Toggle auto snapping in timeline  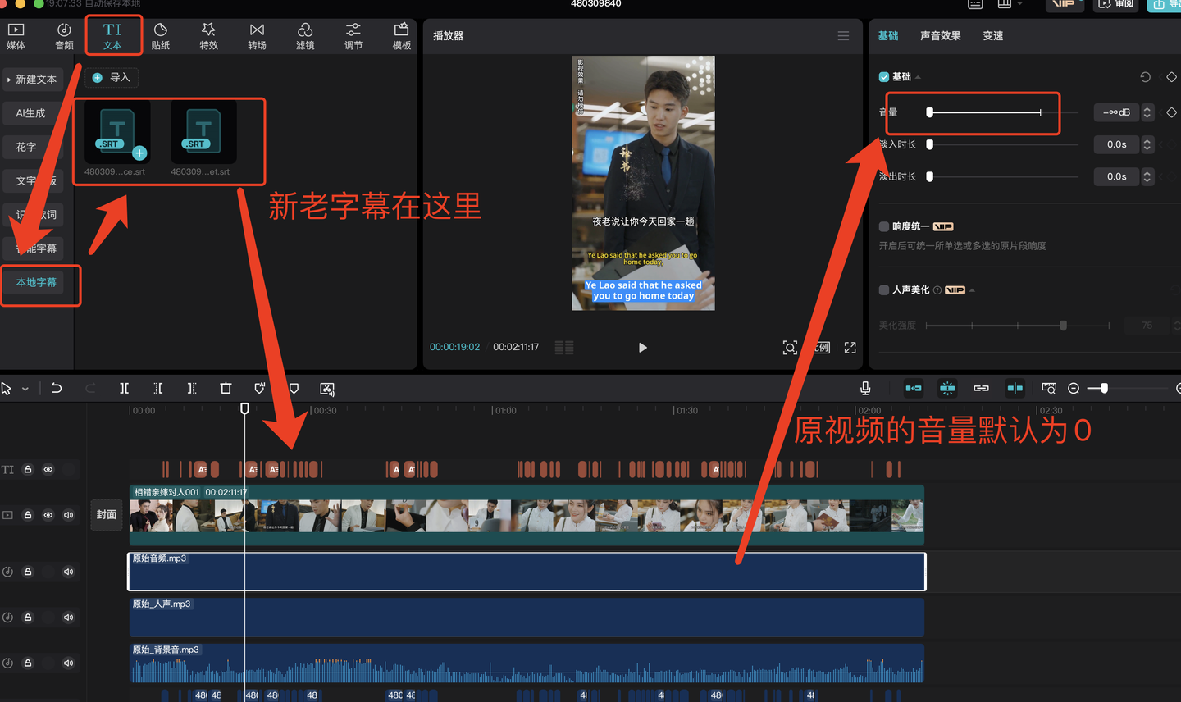coord(947,388)
